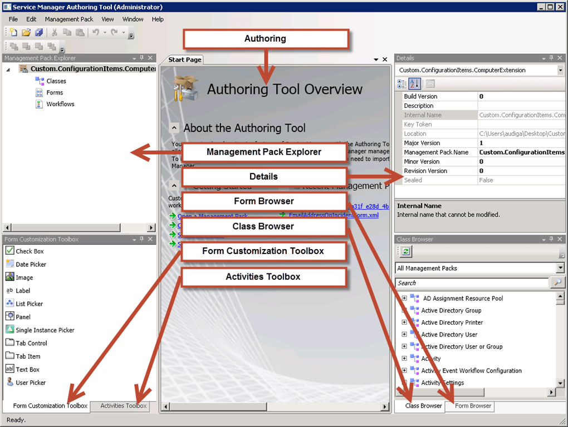
Task: Expand Active Directory Printer class
Action: (x=404, y=322)
